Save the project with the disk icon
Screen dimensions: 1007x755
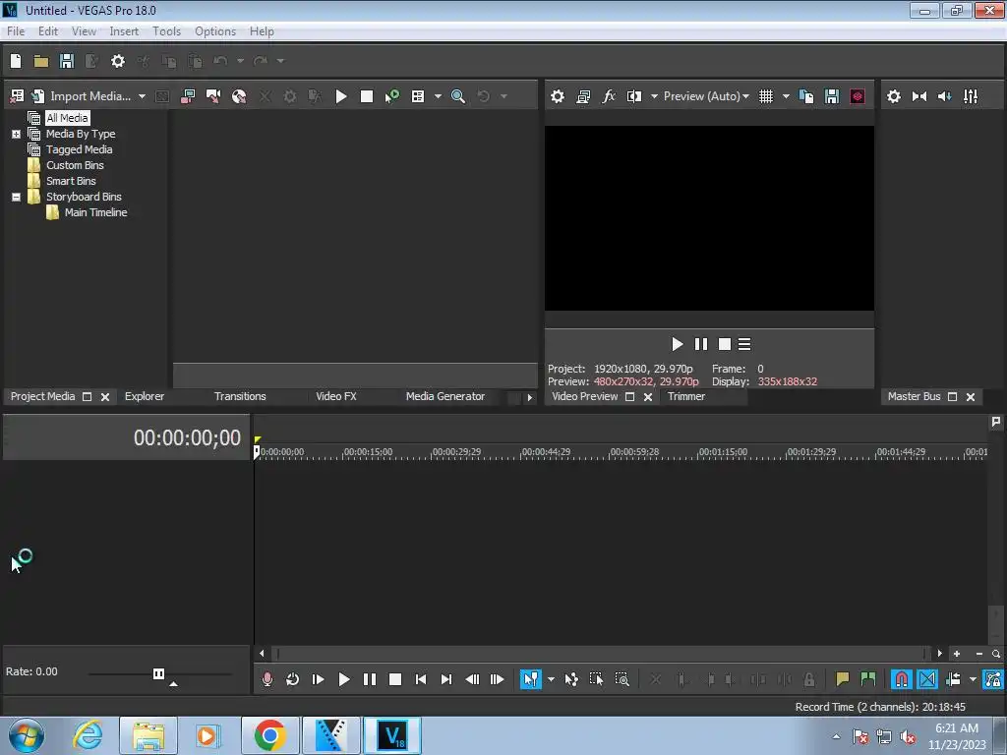67,61
